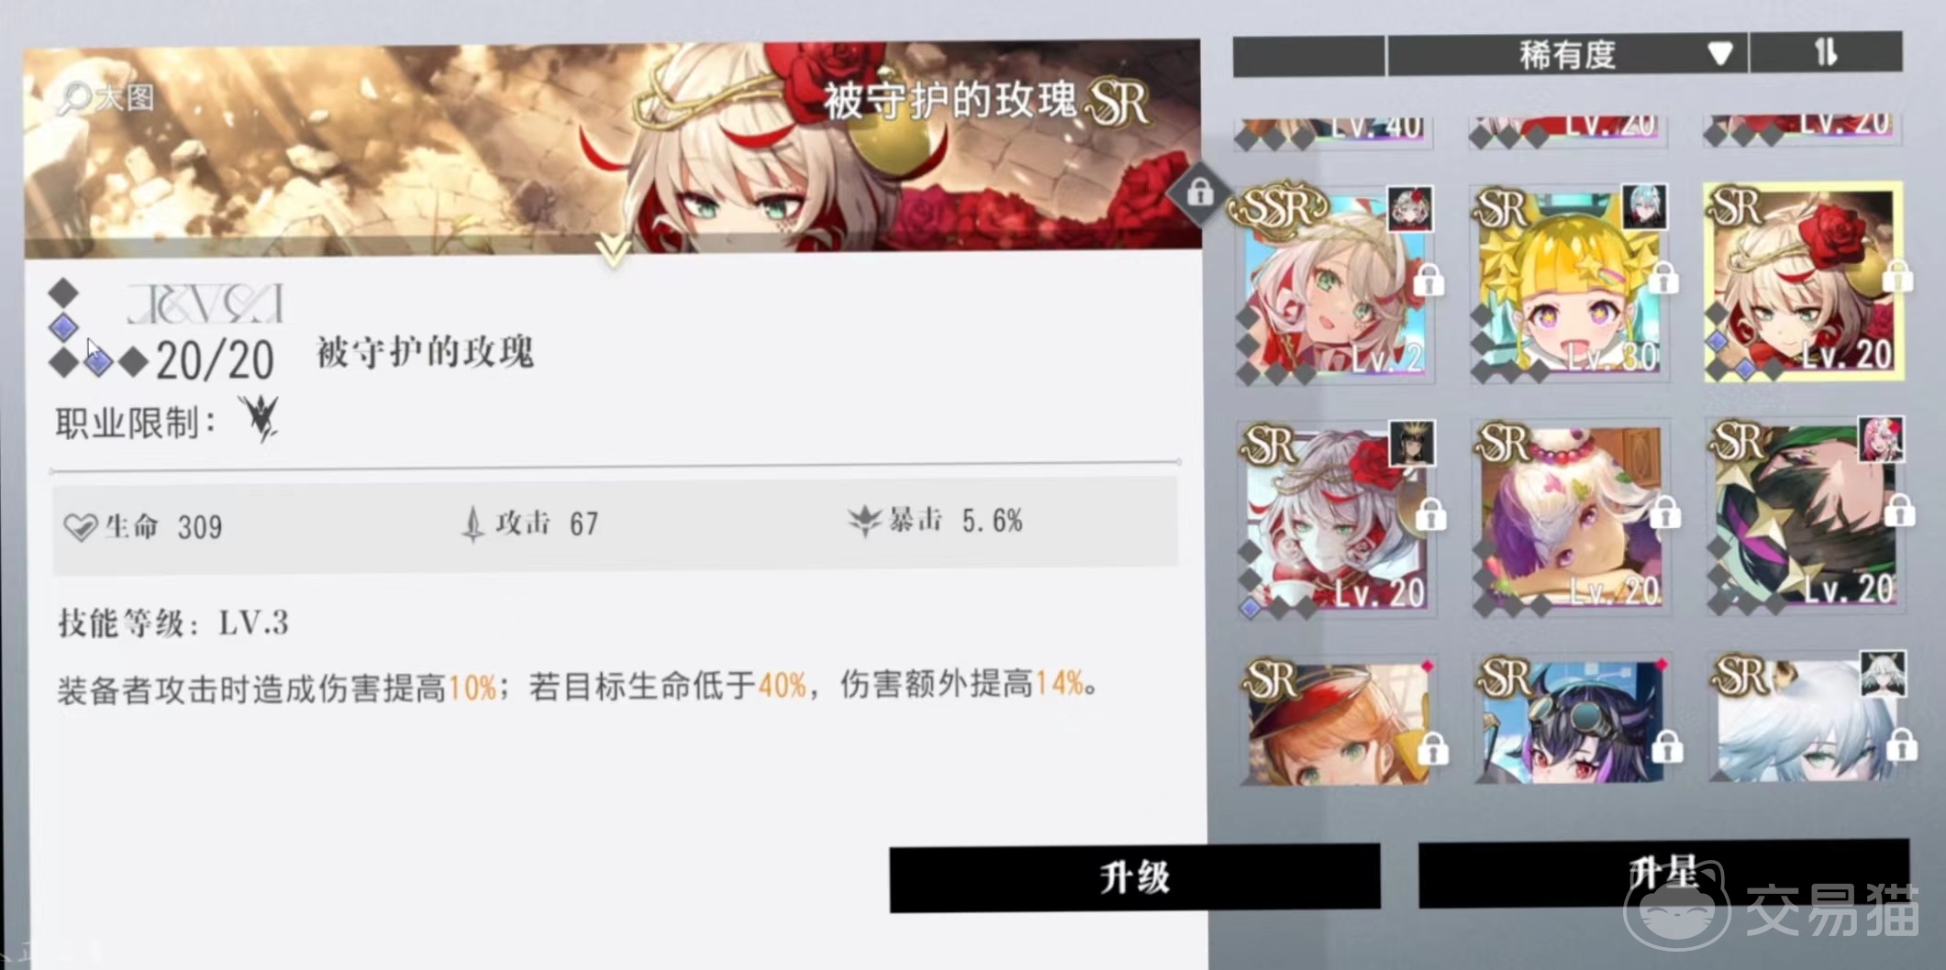Click the class restriction icon
Screen dimensions: 1946x970
click(260, 419)
